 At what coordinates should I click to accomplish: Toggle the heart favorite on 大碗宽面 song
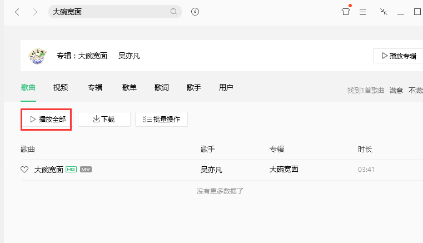point(24,170)
